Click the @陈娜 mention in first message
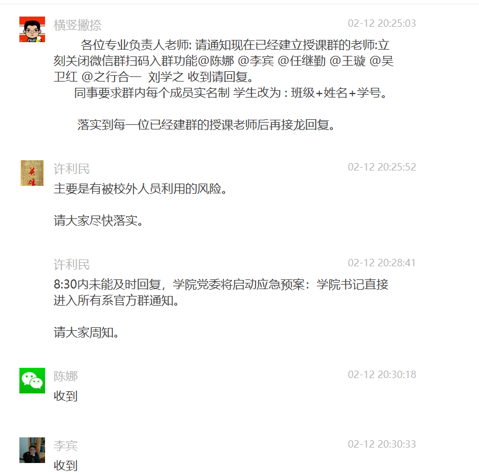 click(x=216, y=61)
